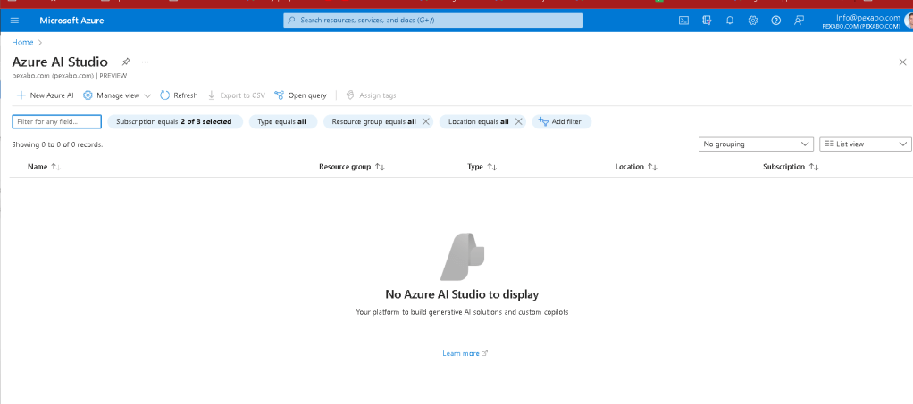The height and width of the screenshot is (404, 913).
Task: Open the Help question mark icon
Action: 775,21
